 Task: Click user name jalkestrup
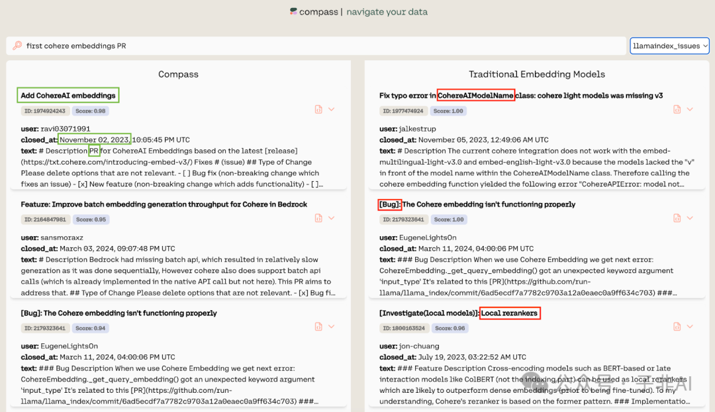tap(417, 129)
